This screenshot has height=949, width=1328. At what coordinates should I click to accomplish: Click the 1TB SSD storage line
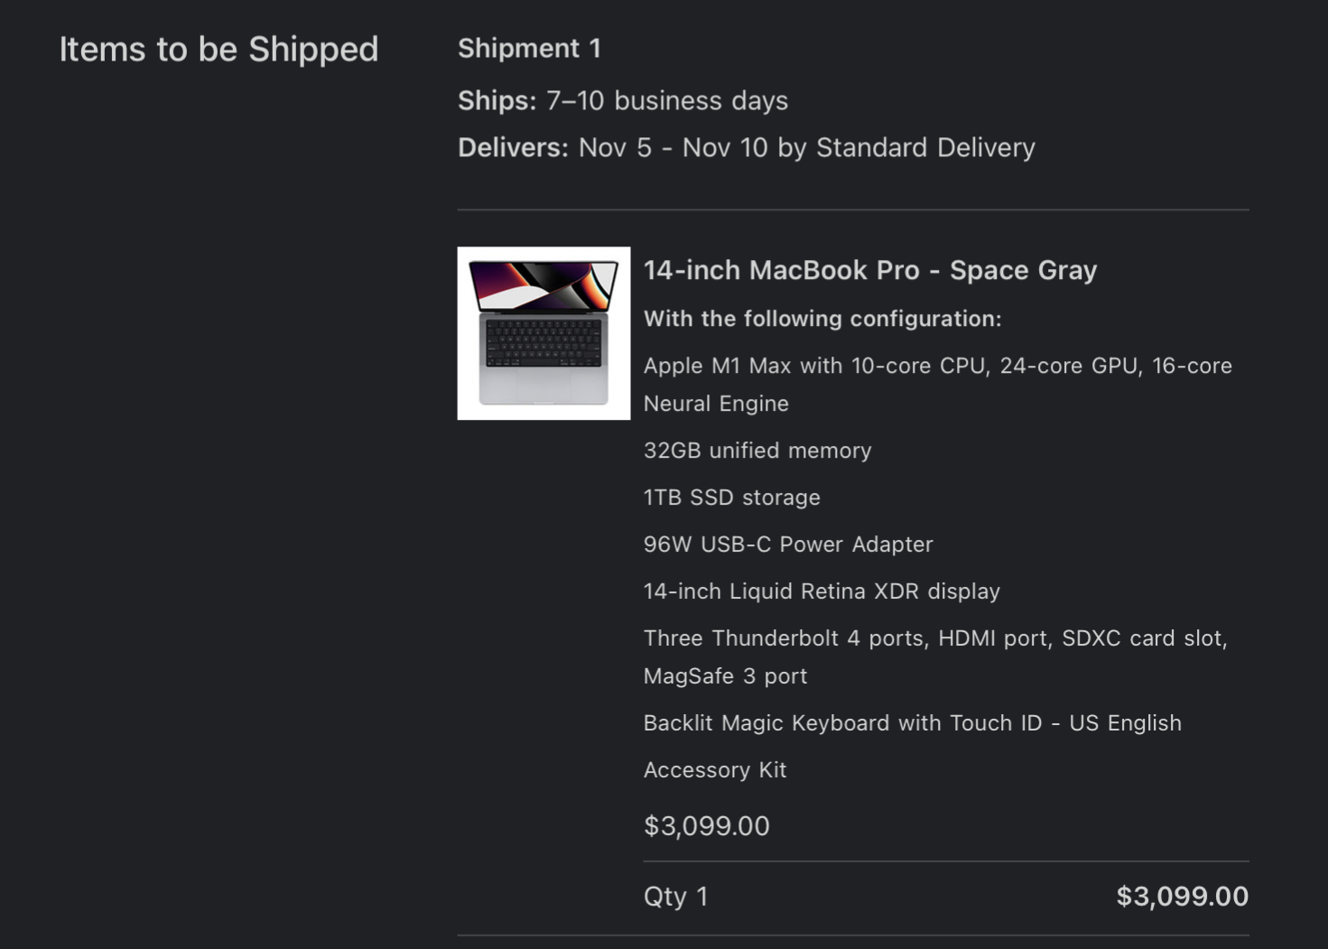731,498
